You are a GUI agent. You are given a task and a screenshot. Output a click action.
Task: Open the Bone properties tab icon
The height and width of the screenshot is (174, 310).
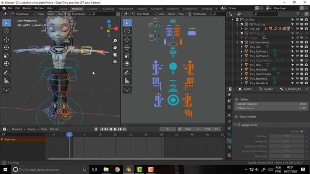(229, 141)
